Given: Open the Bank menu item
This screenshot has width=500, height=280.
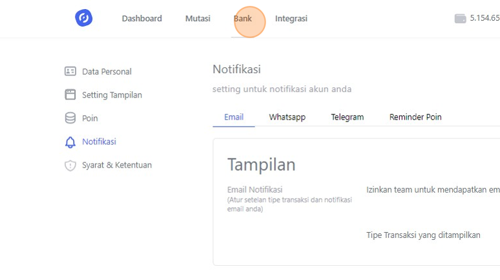Looking at the screenshot, I should pyautogui.click(x=243, y=19).
